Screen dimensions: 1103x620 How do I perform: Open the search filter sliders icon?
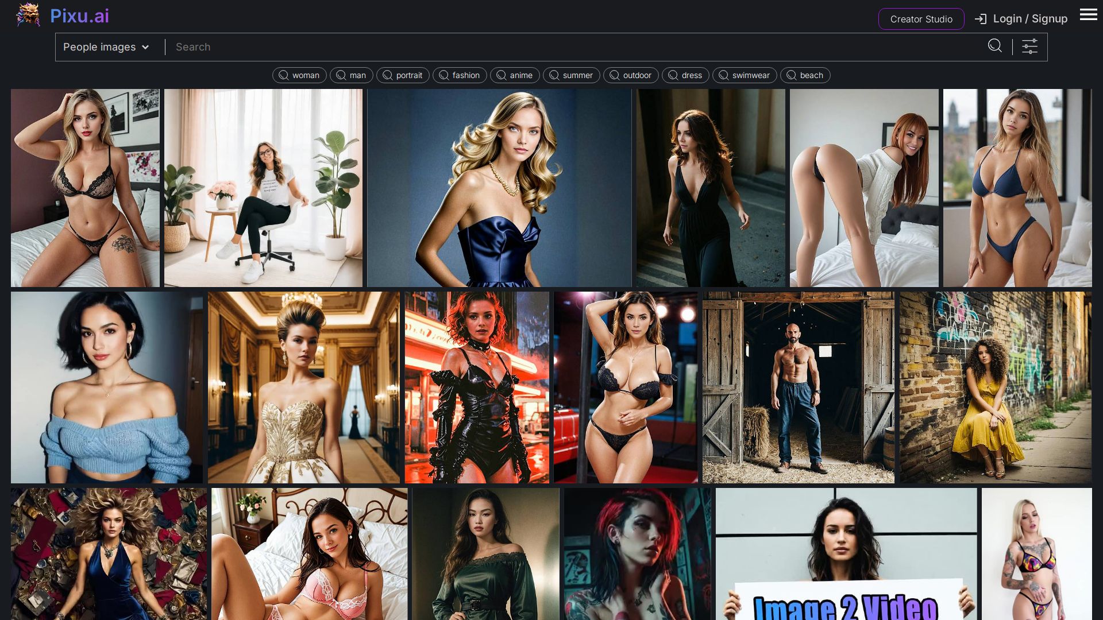point(1029,46)
